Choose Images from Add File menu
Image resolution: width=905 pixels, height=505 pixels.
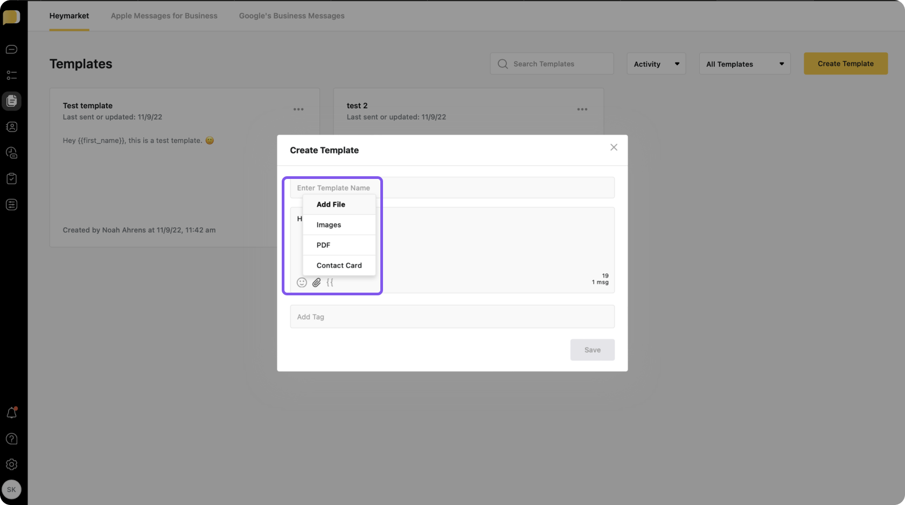pyautogui.click(x=329, y=225)
